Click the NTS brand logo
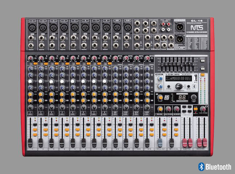The width and height of the screenshot is (235, 174). 197,28
